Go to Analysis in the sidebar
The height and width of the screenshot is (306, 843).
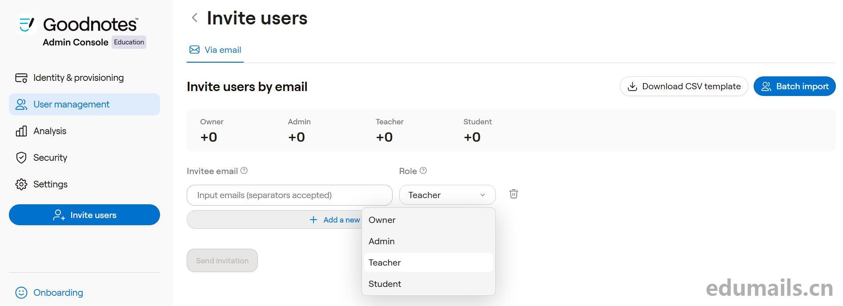tap(49, 131)
